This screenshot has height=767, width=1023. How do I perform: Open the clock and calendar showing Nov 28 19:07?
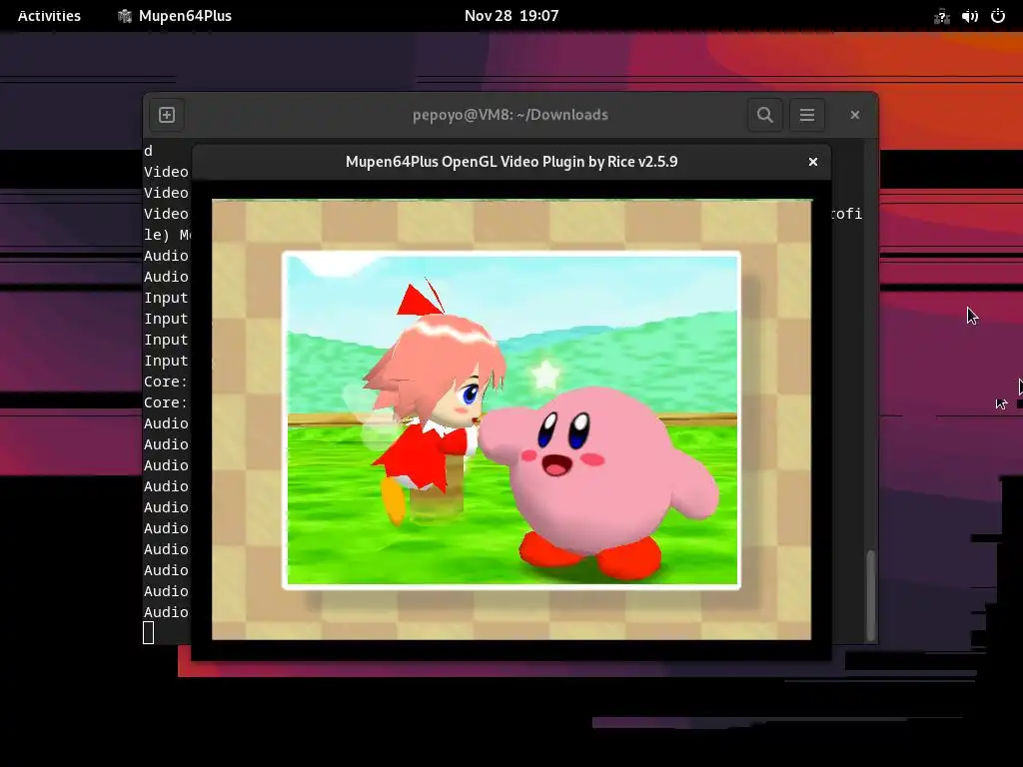point(511,16)
